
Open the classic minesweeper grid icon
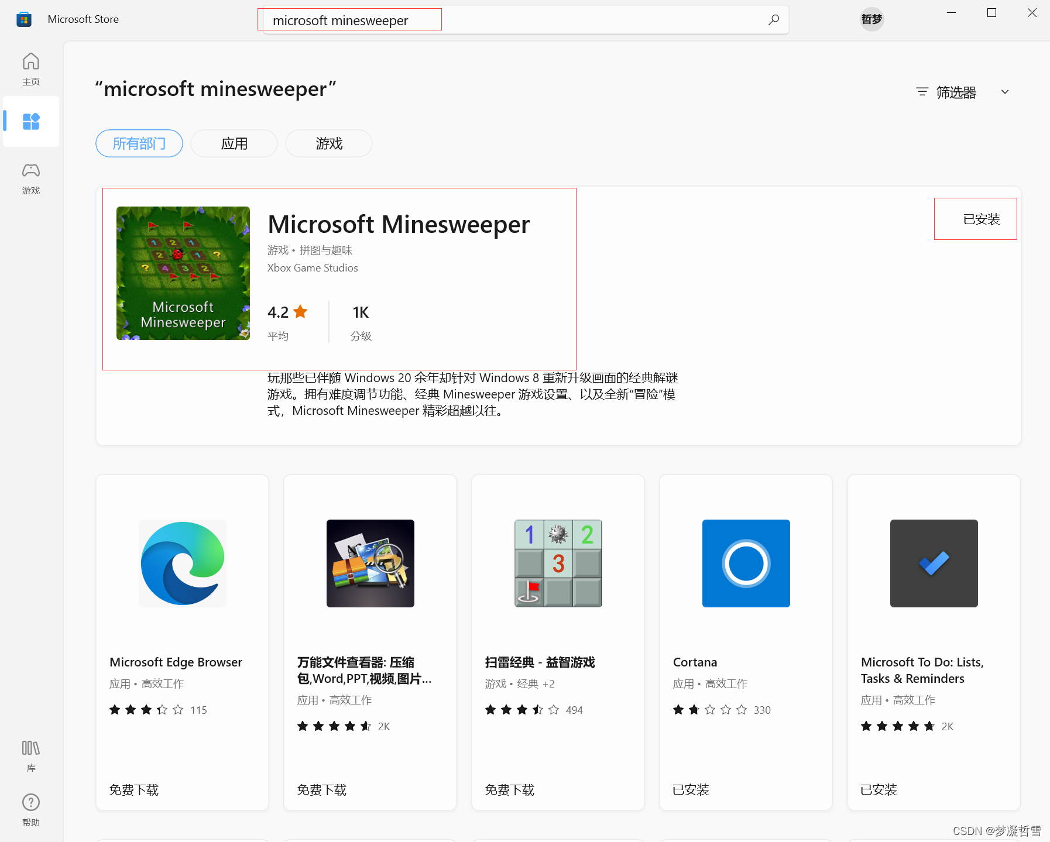558,563
